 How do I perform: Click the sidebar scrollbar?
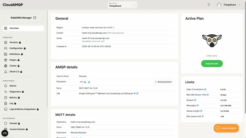47,59
